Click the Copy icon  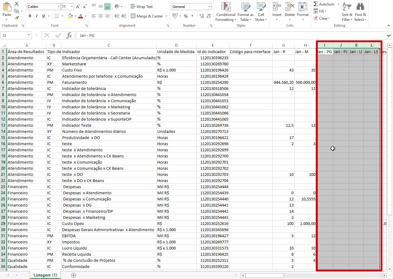(x=17, y=11)
